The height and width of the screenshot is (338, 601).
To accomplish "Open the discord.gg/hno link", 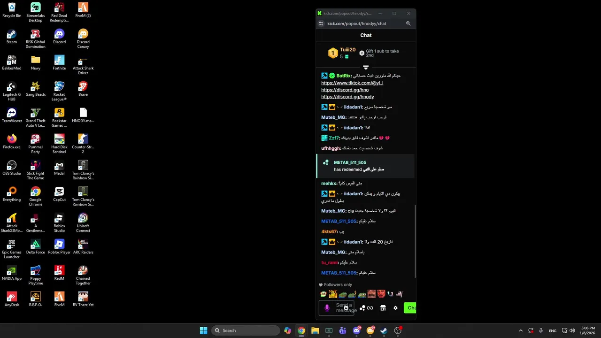I will [x=345, y=90].
